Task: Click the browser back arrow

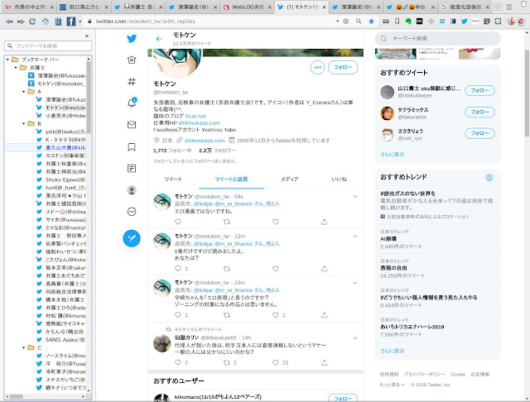Action: pyautogui.click(x=9, y=22)
